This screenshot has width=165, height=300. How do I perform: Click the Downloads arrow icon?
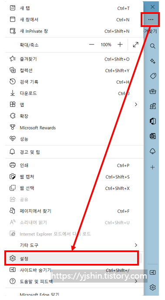coord(13,93)
